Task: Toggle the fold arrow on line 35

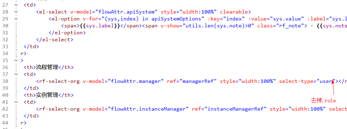Action: pyautogui.click(x=16, y=60)
